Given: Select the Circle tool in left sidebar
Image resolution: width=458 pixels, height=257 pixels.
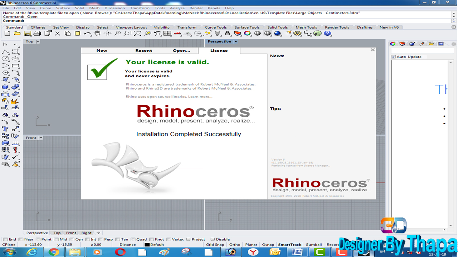Looking at the screenshot, I should [5, 59].
